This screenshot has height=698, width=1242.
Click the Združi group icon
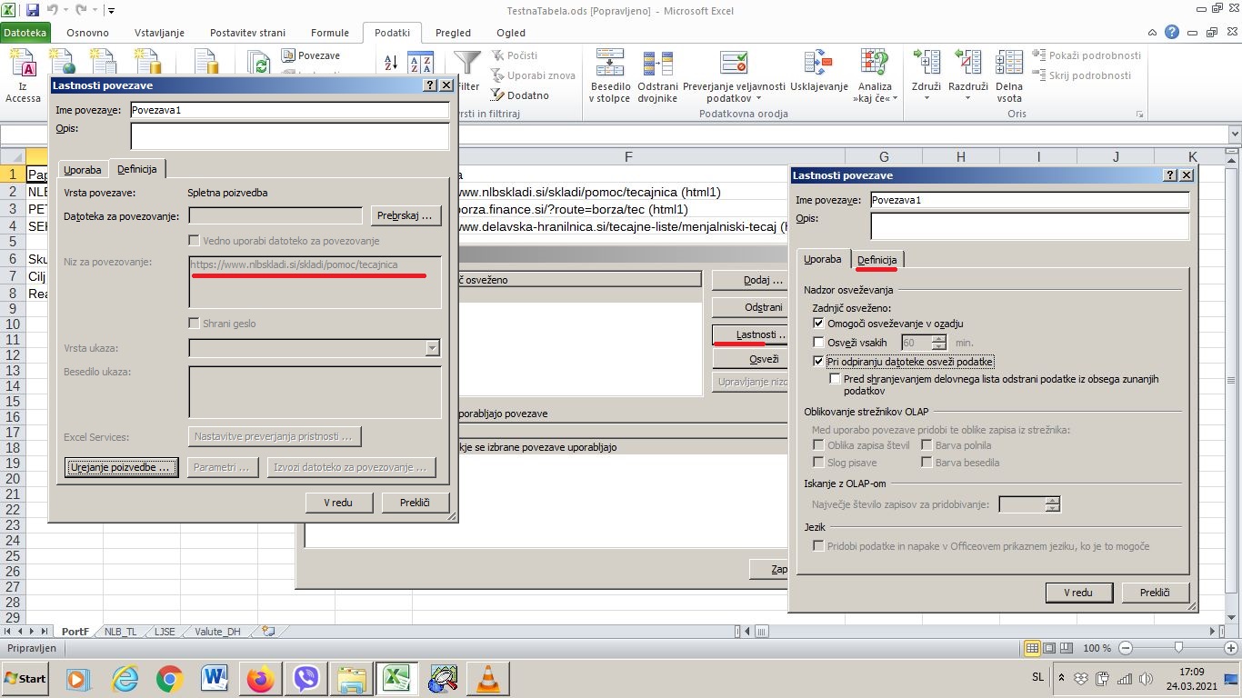pyautogui.click(x=926, y=64)
